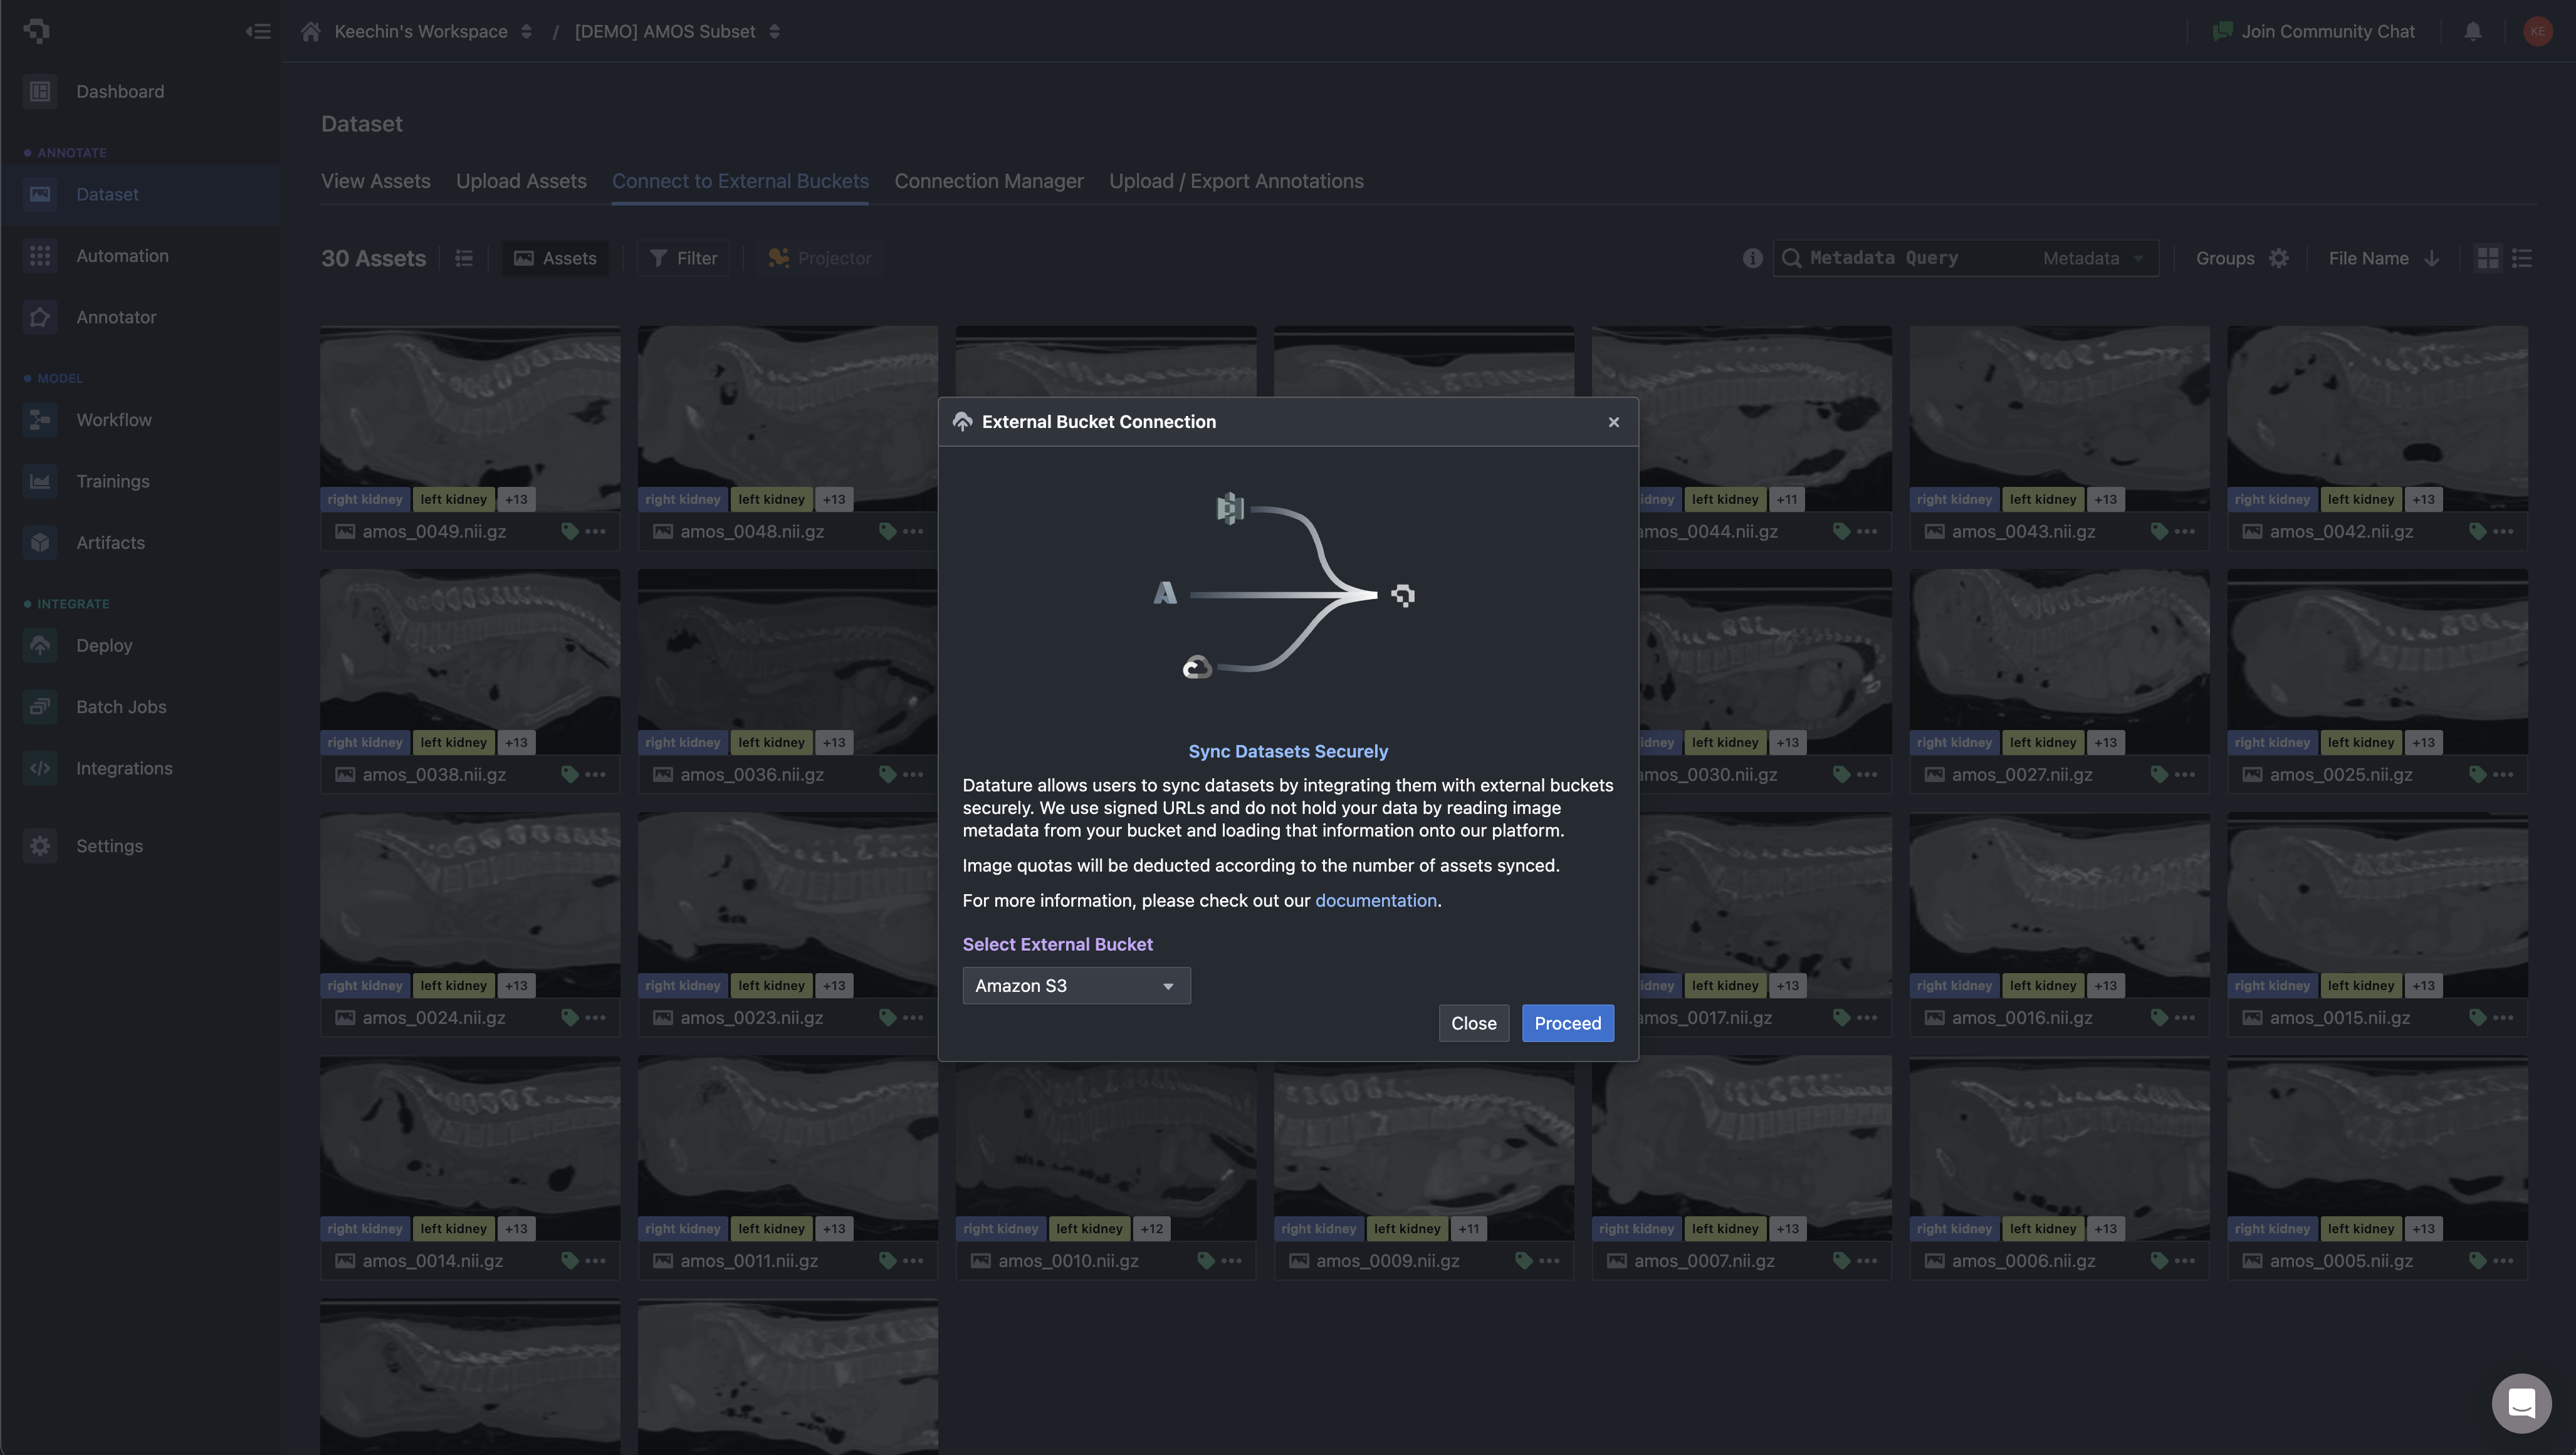Image resolution: width=2576 pixels, height=1455 pixels.
Task: Switch to list view layout
Action: click(x=2522, y=258)
